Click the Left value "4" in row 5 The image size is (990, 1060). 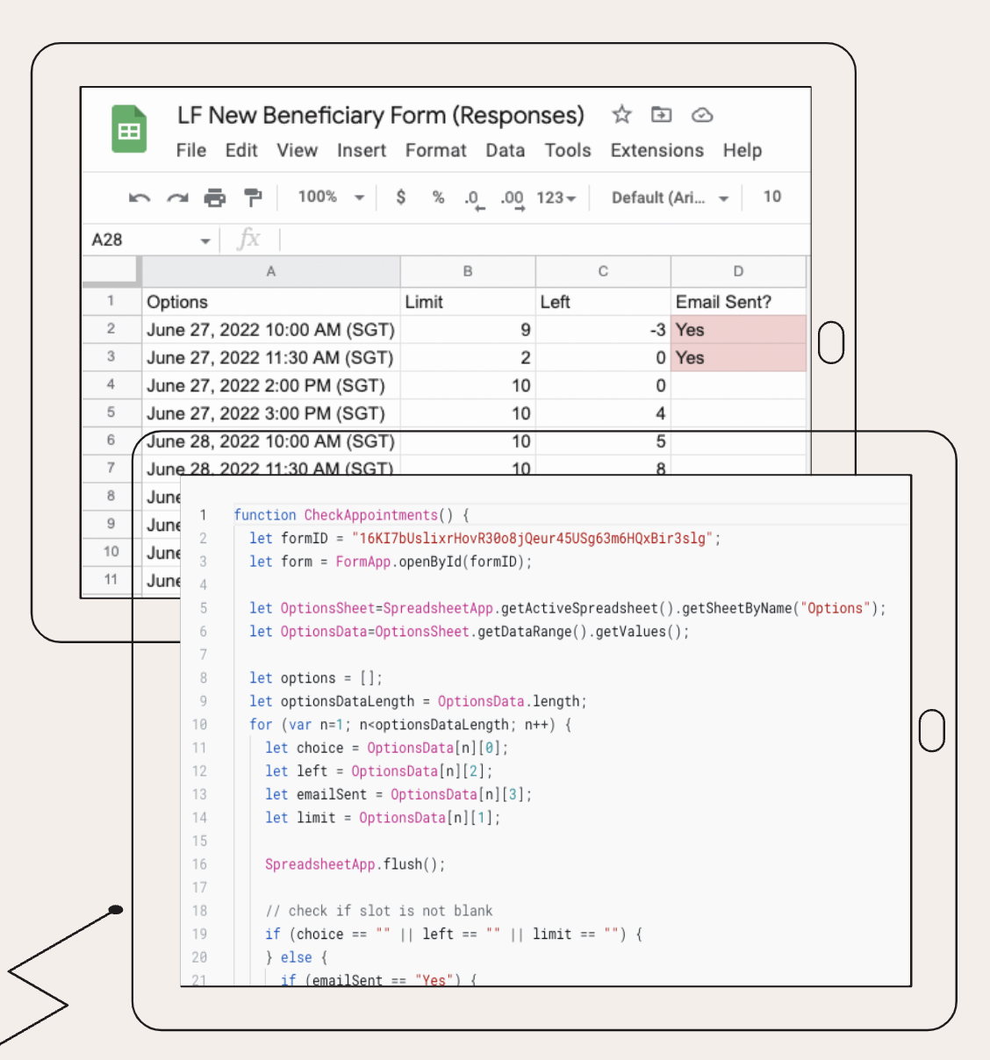603,413
